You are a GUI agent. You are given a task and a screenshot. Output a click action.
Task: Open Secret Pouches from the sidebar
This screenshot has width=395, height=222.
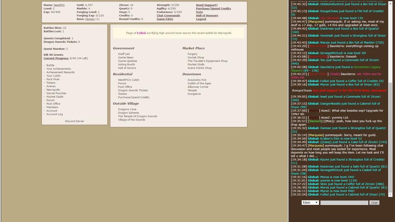click(56, 93)
